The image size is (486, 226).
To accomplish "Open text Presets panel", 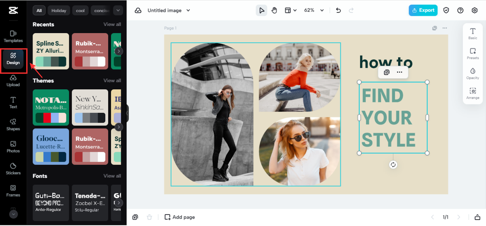I will click(x=473, y=54).
